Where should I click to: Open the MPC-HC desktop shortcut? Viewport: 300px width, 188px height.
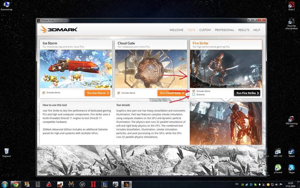(x=278, y=153)
